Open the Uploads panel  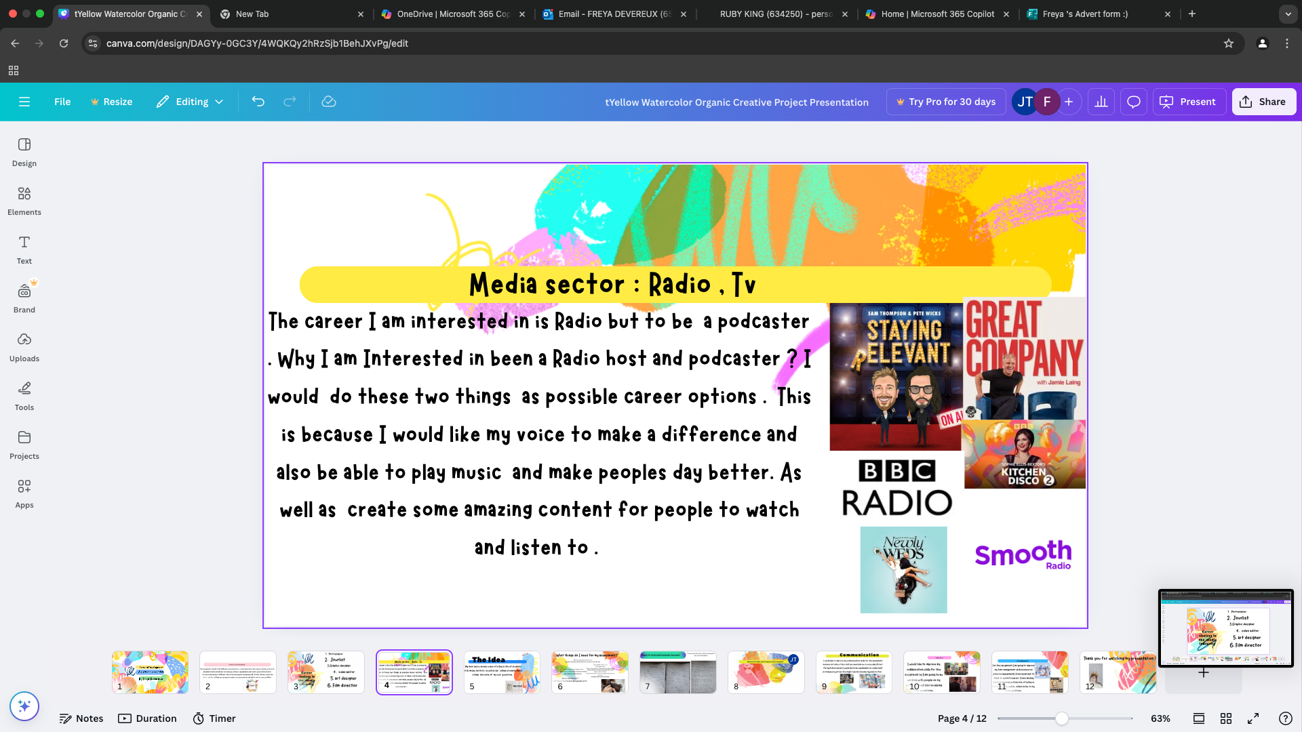coord(24,348)
